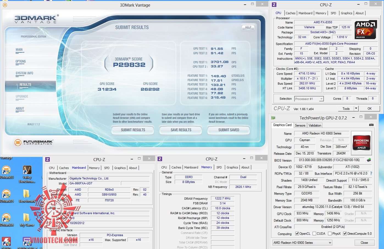This screenshot has height=249, width=384.
Task: Toggle the OpenCL checkbox in GPU-Z
Action: pos(297,234)
